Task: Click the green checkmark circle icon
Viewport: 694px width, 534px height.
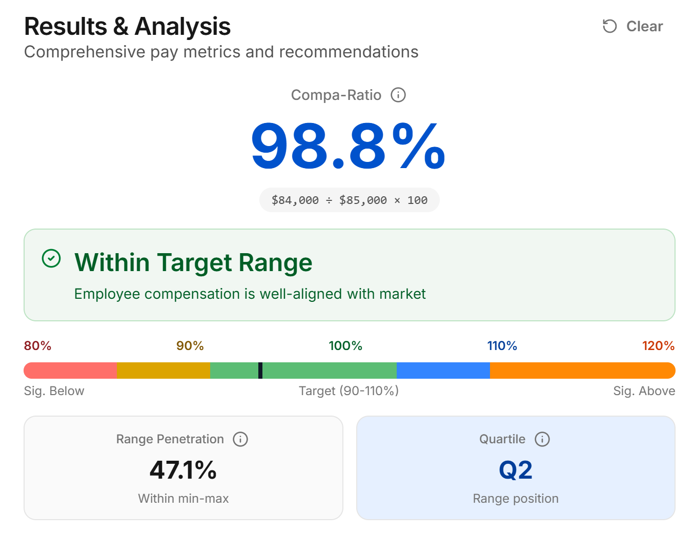Action: pos(51,259)
